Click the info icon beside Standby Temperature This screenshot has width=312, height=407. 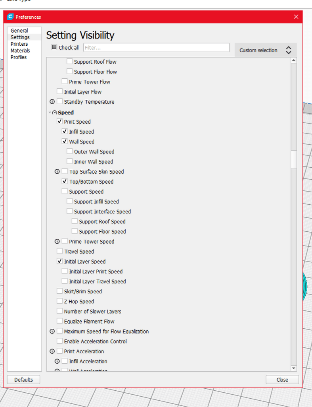[x=52, y=101]
